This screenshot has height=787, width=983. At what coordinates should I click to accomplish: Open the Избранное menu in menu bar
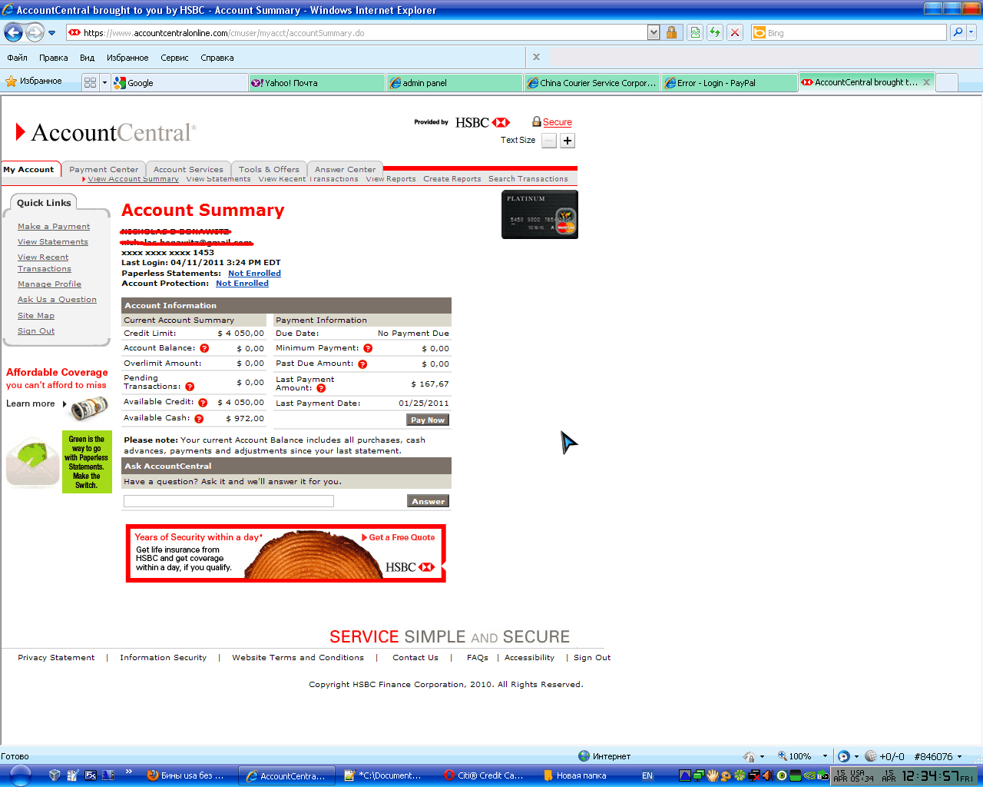[x=127, y=58]
